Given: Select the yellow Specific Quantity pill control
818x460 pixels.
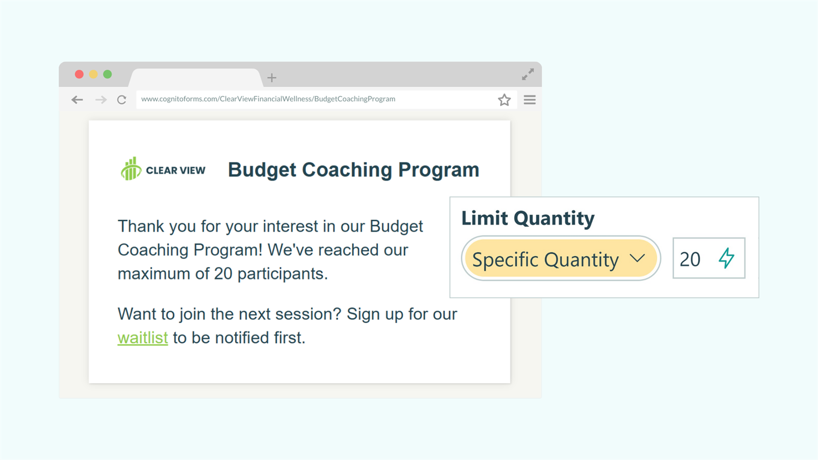Looking at the screenshot, I should coord(561,258).
